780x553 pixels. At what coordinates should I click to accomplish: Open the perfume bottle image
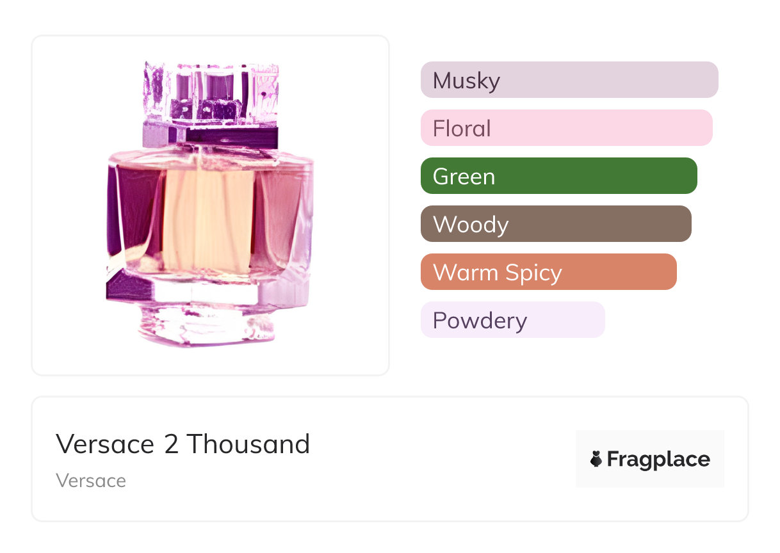click(x=210, y=205)
